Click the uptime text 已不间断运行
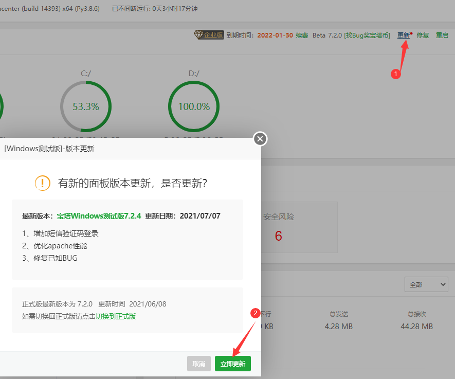The height and width of the screenshot is (379, 455). (155, 9)
